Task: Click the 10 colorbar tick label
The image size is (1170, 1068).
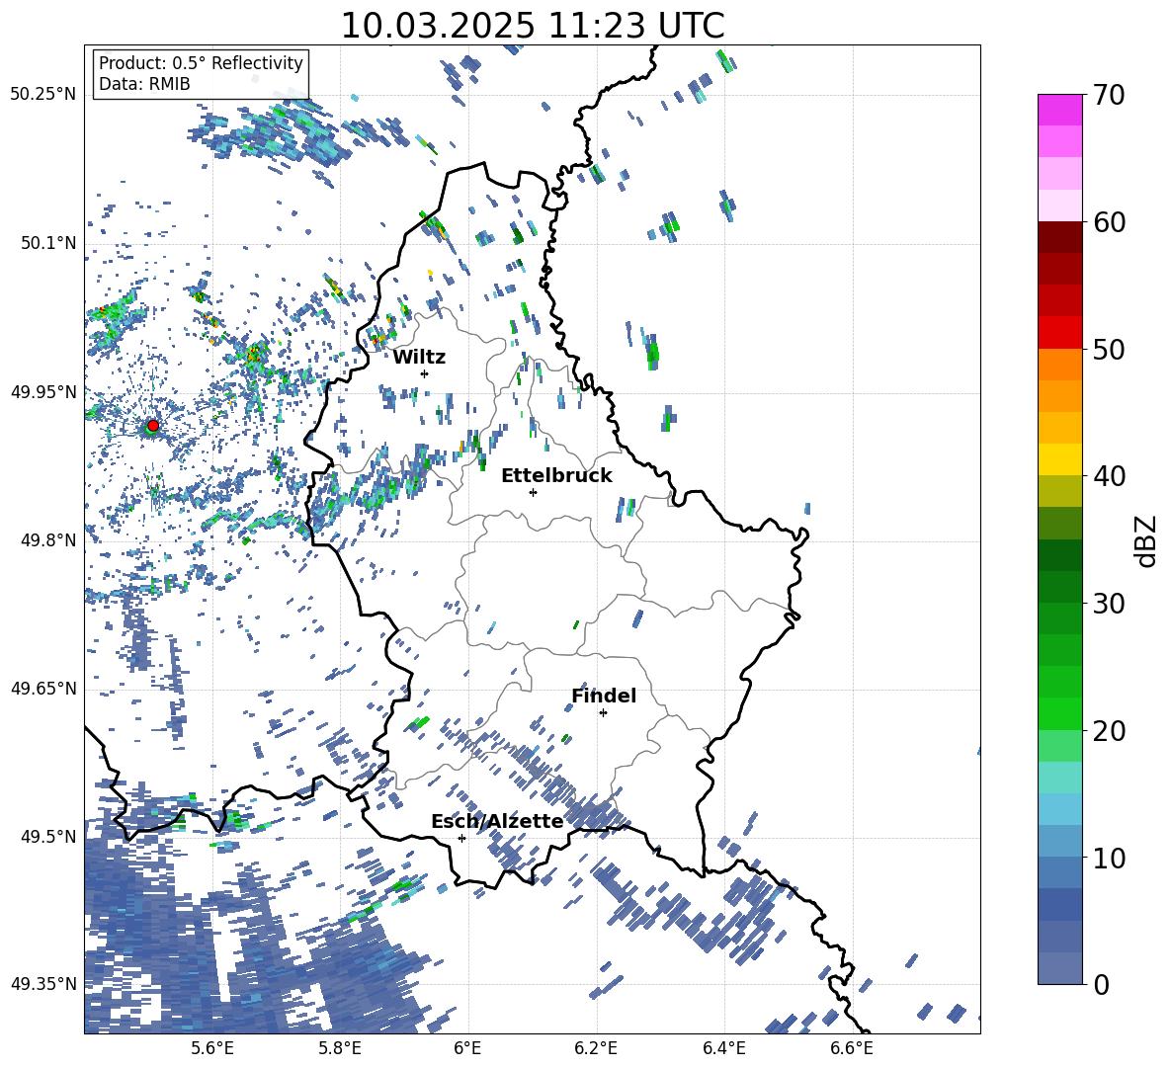Action: [1109, 858]
